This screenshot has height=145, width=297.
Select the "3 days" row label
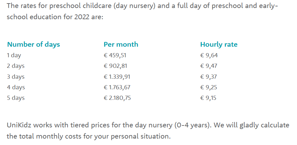[x=16, y=77]
